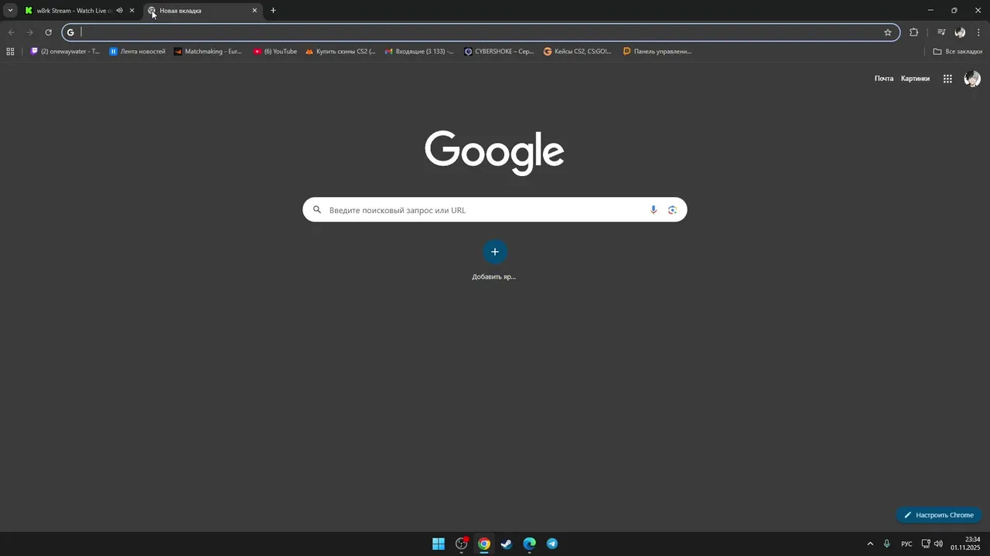This screenshot has height=556, width=990.
Task: Add a shortcut with the plus tile
Action: click(x=495, y=252)
